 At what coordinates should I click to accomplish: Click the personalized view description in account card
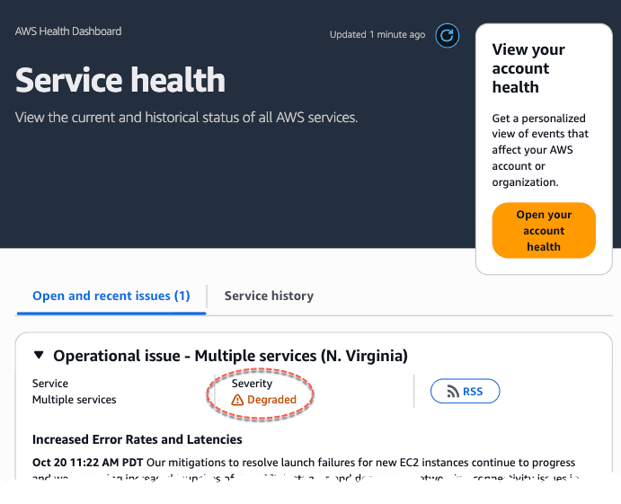coord(538,150)
